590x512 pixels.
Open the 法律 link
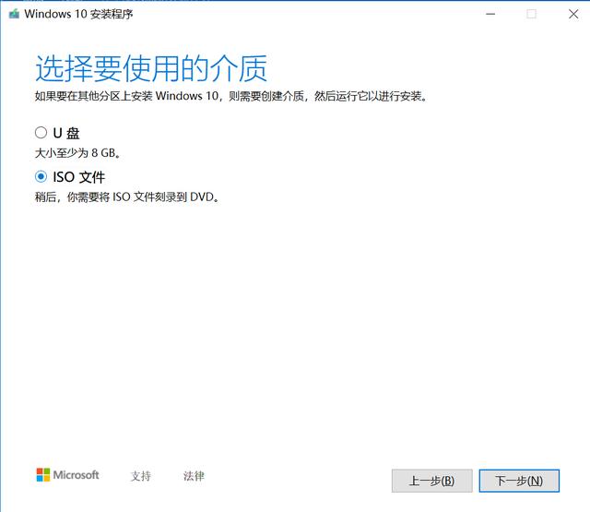[194, 476]
